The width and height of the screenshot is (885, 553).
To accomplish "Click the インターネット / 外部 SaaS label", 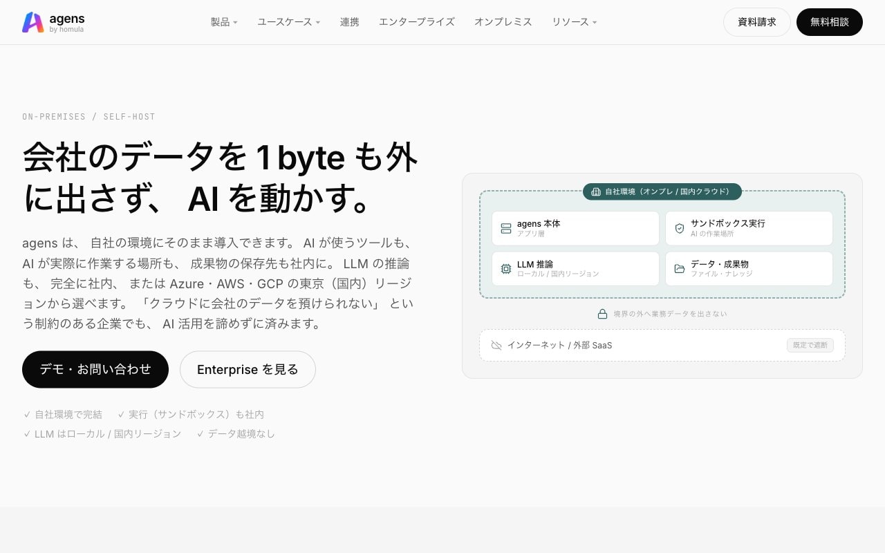I will (559, 345).
